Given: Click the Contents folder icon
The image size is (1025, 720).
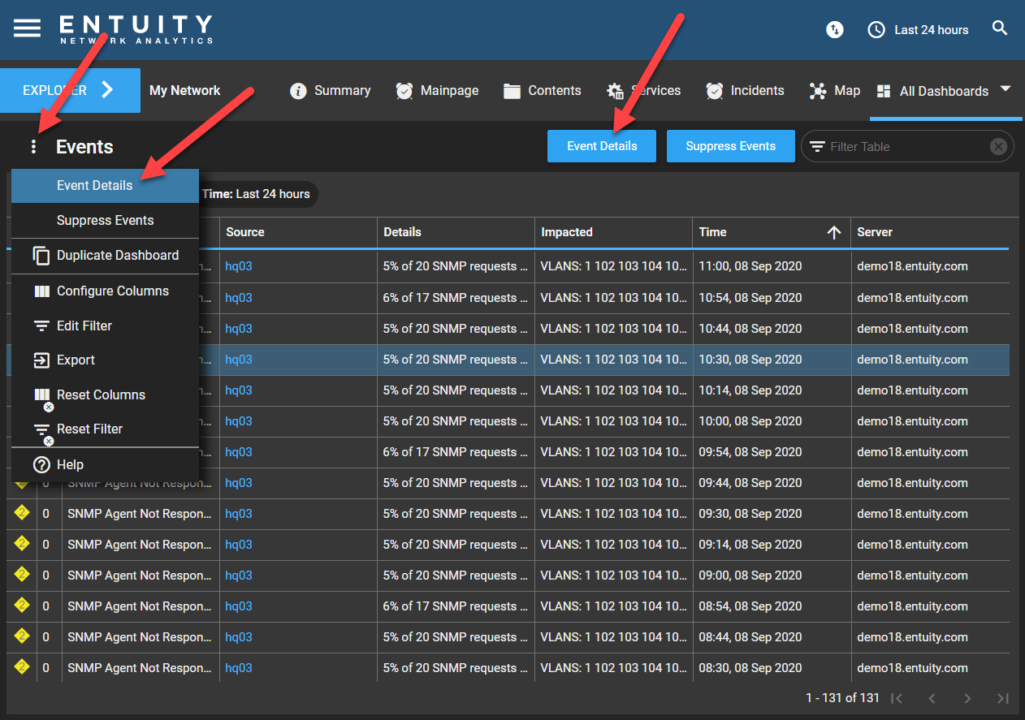Looking at the screenshot, I should (x=512, y=91).
